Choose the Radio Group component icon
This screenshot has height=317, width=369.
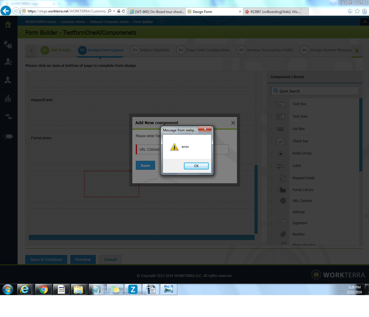[x=280, y=154]
